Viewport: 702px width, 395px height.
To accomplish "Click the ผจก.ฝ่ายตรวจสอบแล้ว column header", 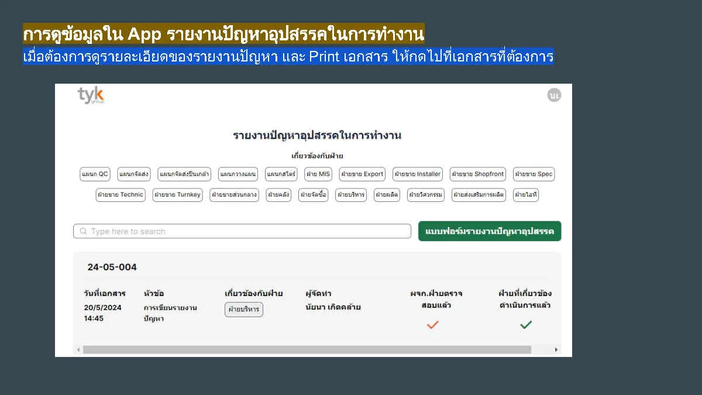I will (436, 299).
